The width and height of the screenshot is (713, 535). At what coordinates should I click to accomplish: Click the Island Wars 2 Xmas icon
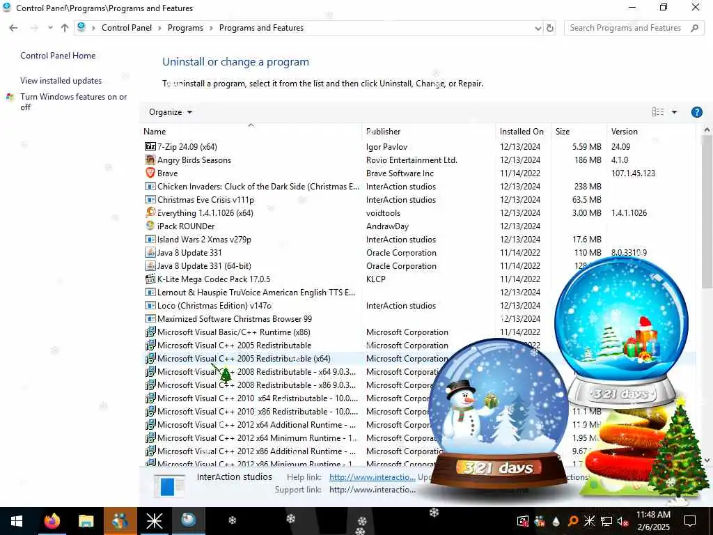[x=150, y=239]
